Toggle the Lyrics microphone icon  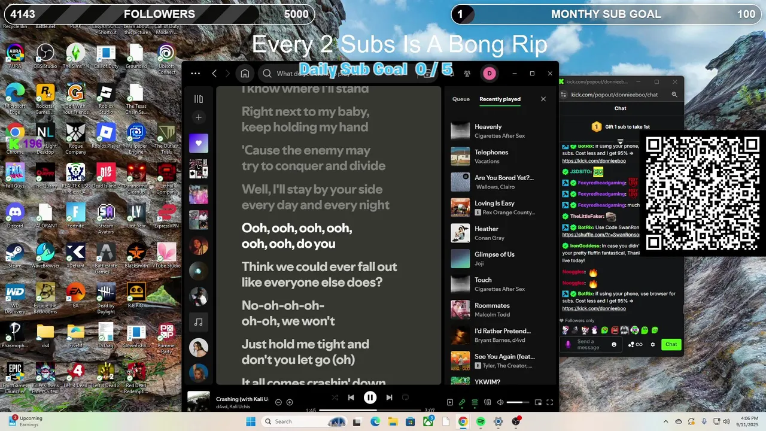click(462, 403)
